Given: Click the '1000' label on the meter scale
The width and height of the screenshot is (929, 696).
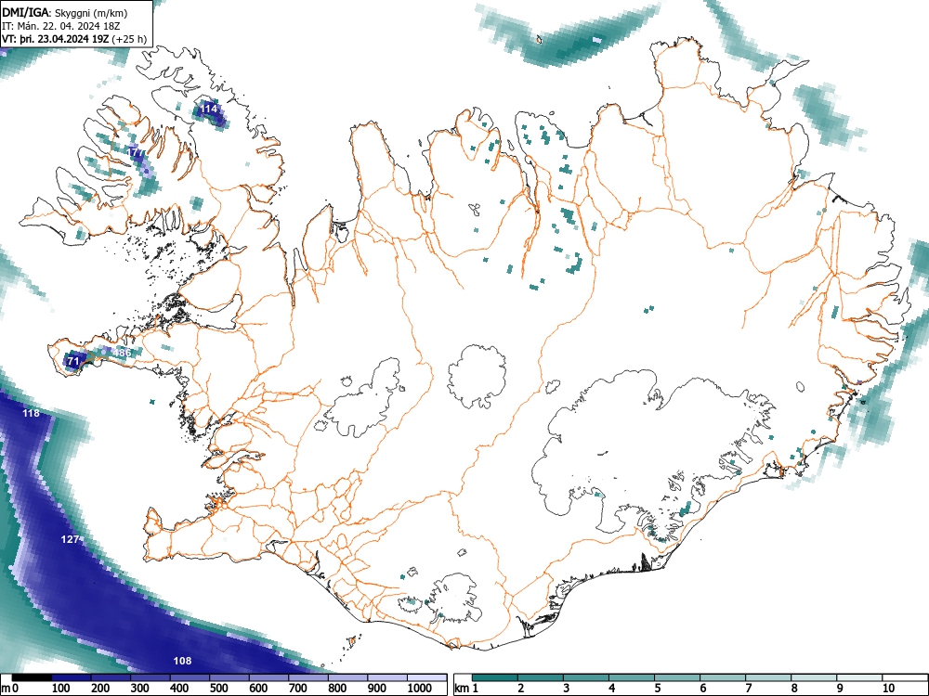Looking at the screenshot, I should [420, 688].
